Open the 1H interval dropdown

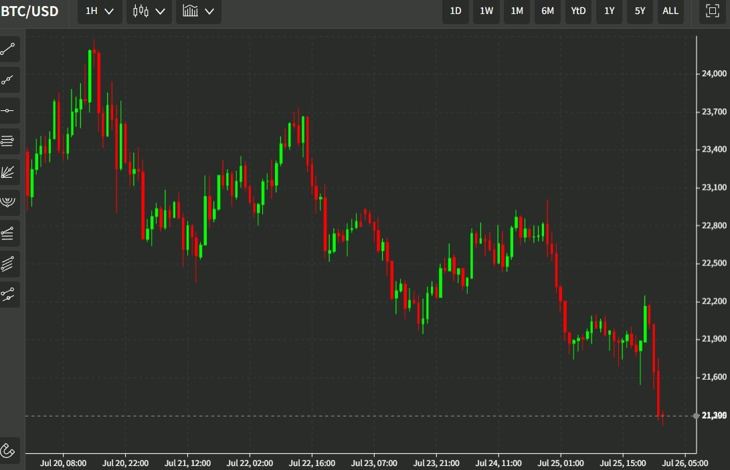[100, 11]
